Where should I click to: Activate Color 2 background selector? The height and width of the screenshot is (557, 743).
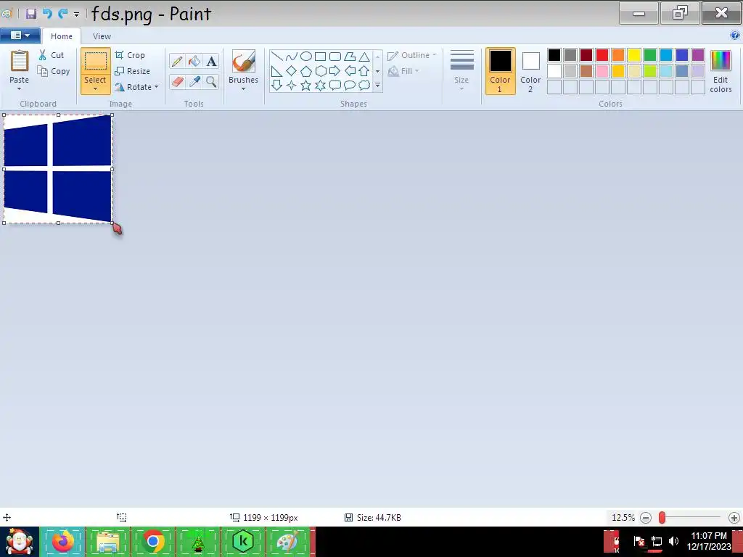tap(530, 71)
